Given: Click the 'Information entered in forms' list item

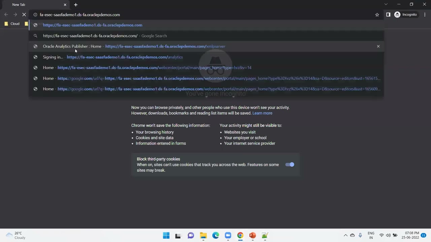Looking at the screenshot, I should 161,144.
